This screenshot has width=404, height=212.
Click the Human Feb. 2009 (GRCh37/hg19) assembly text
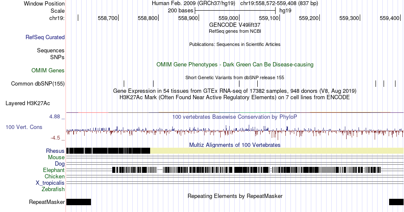[193, 3]
